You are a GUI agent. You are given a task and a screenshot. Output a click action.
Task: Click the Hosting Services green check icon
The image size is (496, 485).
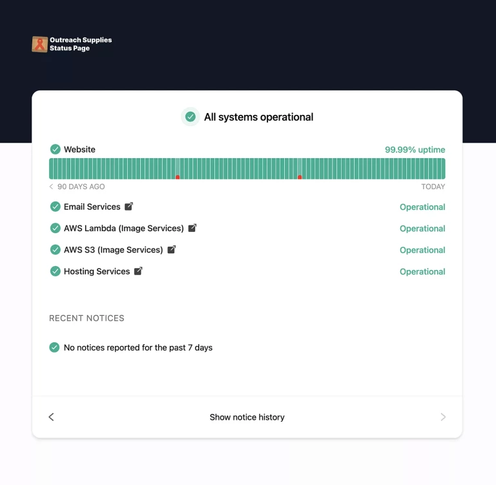point(55,271)
